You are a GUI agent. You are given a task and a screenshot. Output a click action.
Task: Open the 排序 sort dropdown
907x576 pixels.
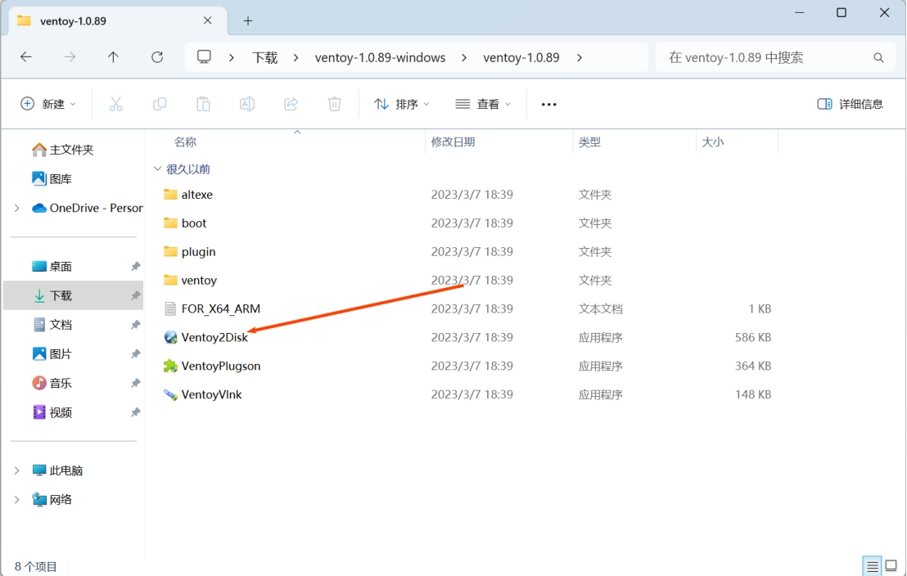(401, 104)
